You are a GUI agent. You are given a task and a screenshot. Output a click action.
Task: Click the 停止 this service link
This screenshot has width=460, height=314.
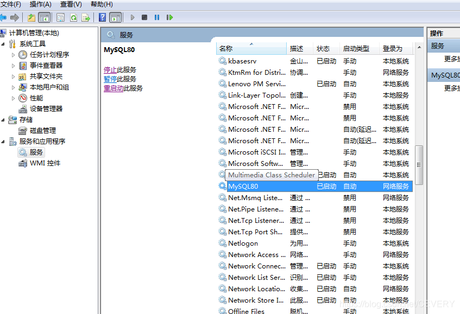(x=110, y=70)
